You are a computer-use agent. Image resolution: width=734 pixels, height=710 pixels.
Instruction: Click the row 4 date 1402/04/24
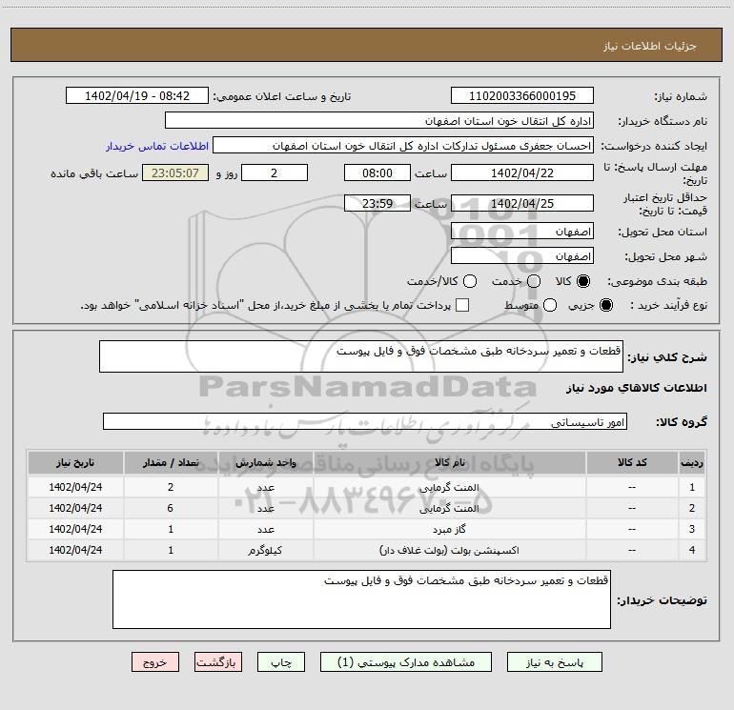[75, 551]
